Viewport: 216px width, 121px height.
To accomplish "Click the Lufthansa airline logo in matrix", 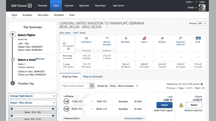I will (86, 38).
